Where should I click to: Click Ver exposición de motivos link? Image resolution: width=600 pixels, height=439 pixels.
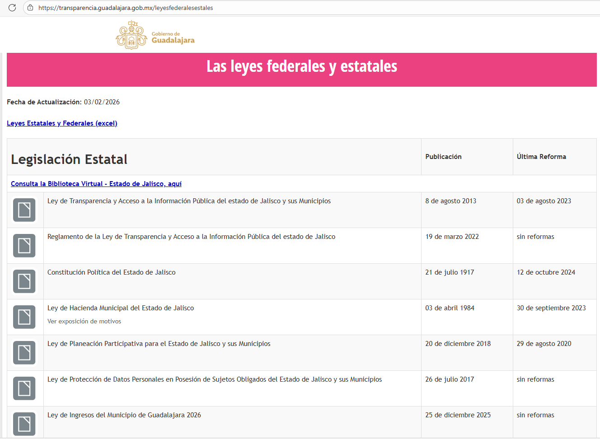(84, 322)
